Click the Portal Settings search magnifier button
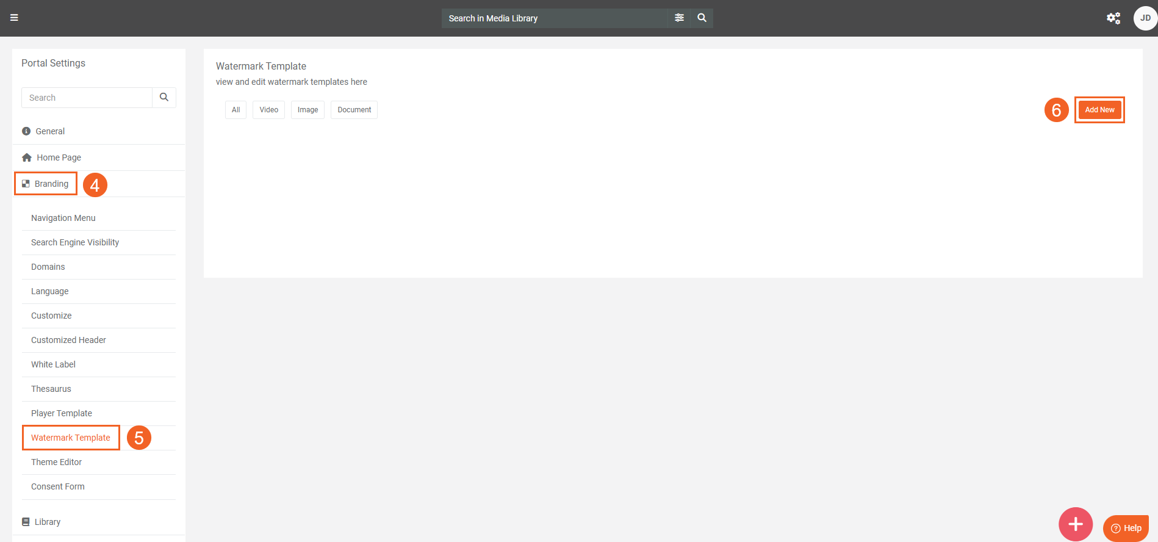This screenshot has width=1158, height=542. [x=164, y=98]
